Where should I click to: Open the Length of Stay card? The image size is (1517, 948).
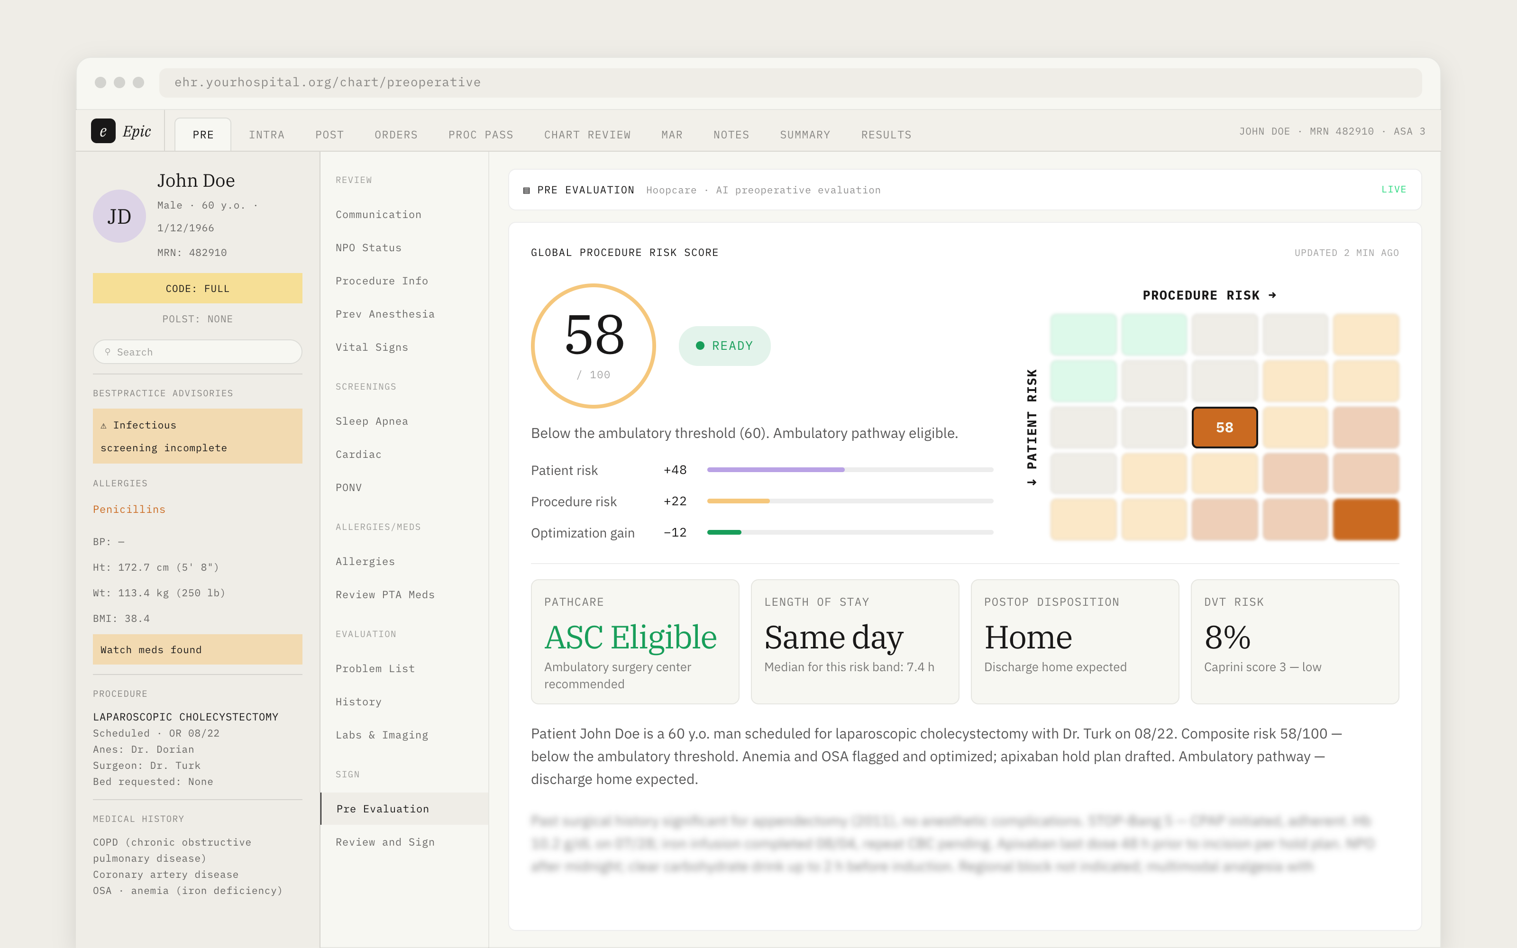855,641
